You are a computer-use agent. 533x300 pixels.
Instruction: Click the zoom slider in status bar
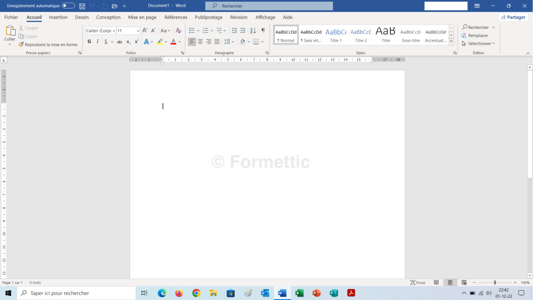click(495, 283)
